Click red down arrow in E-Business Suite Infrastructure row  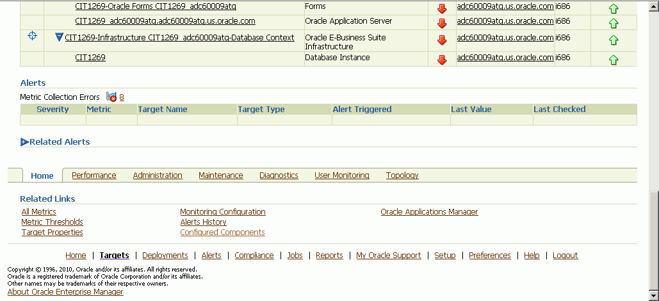click(x=442, y=40)
